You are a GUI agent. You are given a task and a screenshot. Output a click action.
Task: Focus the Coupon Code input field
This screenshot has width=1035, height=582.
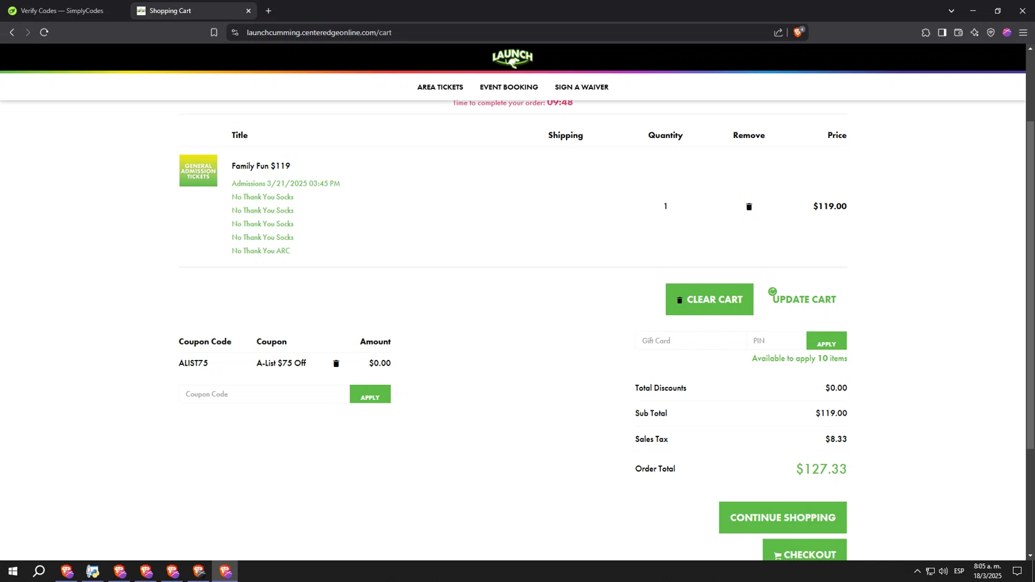tap(264, 394)
